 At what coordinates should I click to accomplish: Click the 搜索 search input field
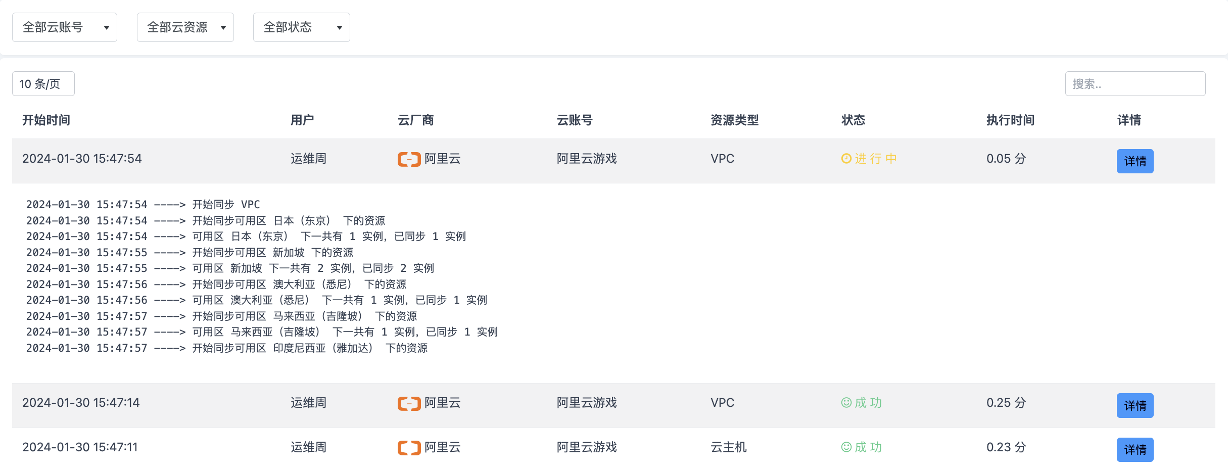click(1135, 84)
